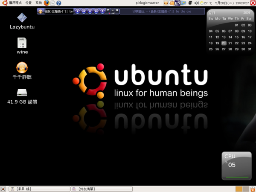Viewport: 256px width, 192px height.
Task: Click the player's headphone logo icon
Action: (x=41, y=11)
